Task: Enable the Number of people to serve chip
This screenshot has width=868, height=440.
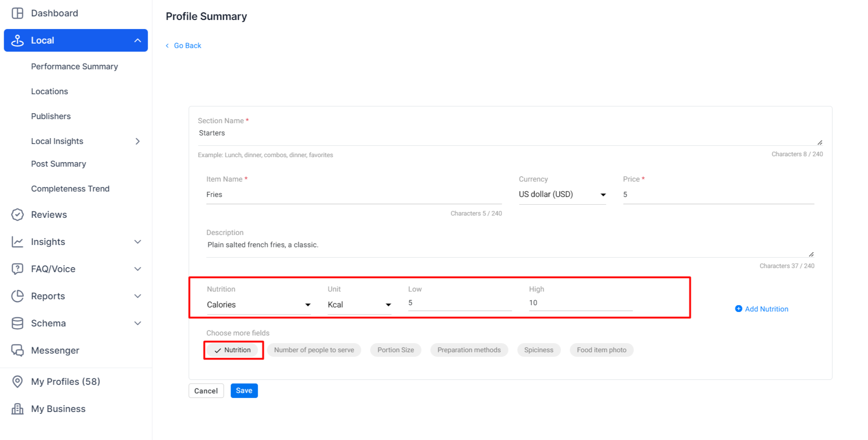Action: click(x=314, y=350)
